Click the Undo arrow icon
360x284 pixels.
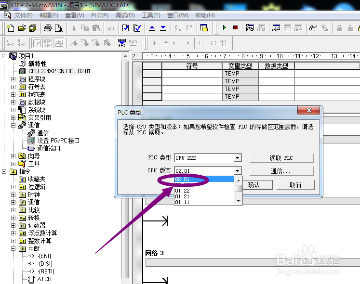(111, 28)
